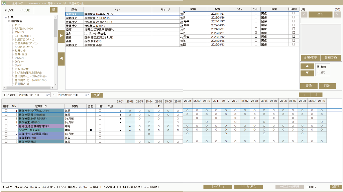
Task: Click the application icon in title bar
Action: coord(4,3)
